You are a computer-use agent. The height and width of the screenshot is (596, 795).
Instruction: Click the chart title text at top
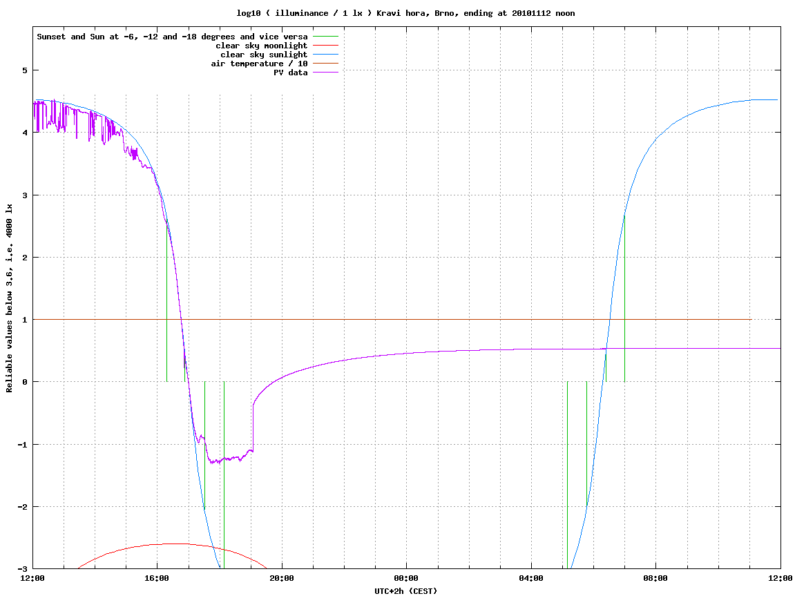point(405,13)
